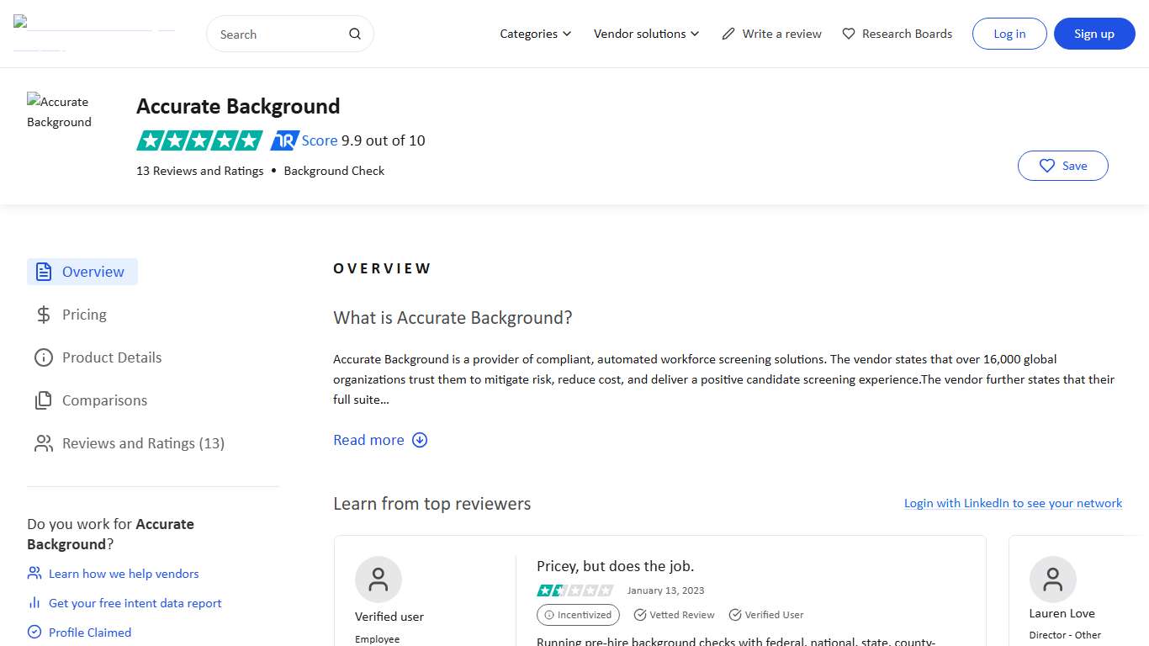Click the search magnifier icon
This screenshot has height=646, width=1149.
[x=354, y=34]
